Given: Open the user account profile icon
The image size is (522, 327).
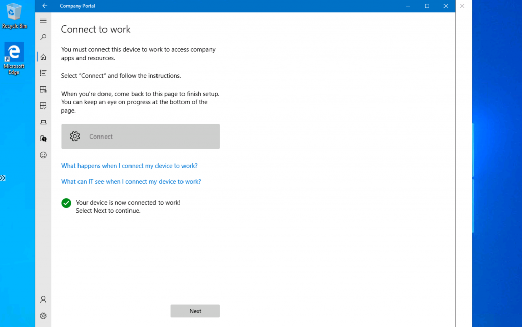Looking at the screenshot, I should point(43,299).
